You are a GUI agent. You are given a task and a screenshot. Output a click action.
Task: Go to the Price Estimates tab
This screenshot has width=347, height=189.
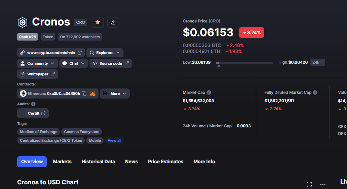point(165,162)
